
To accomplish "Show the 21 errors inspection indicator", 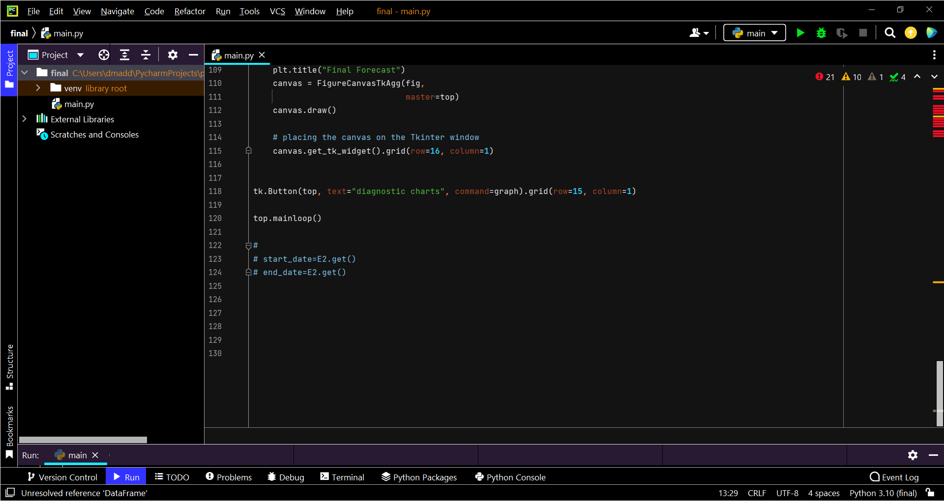I will (825, 77).
